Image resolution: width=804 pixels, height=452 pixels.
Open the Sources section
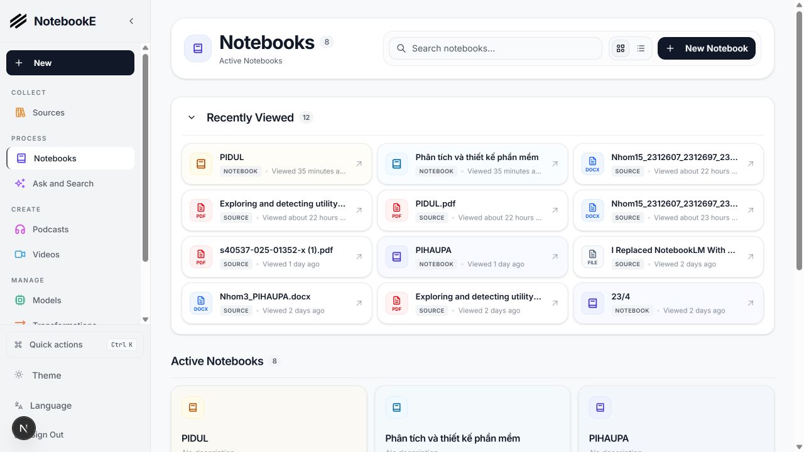click(x=70, y=112)
